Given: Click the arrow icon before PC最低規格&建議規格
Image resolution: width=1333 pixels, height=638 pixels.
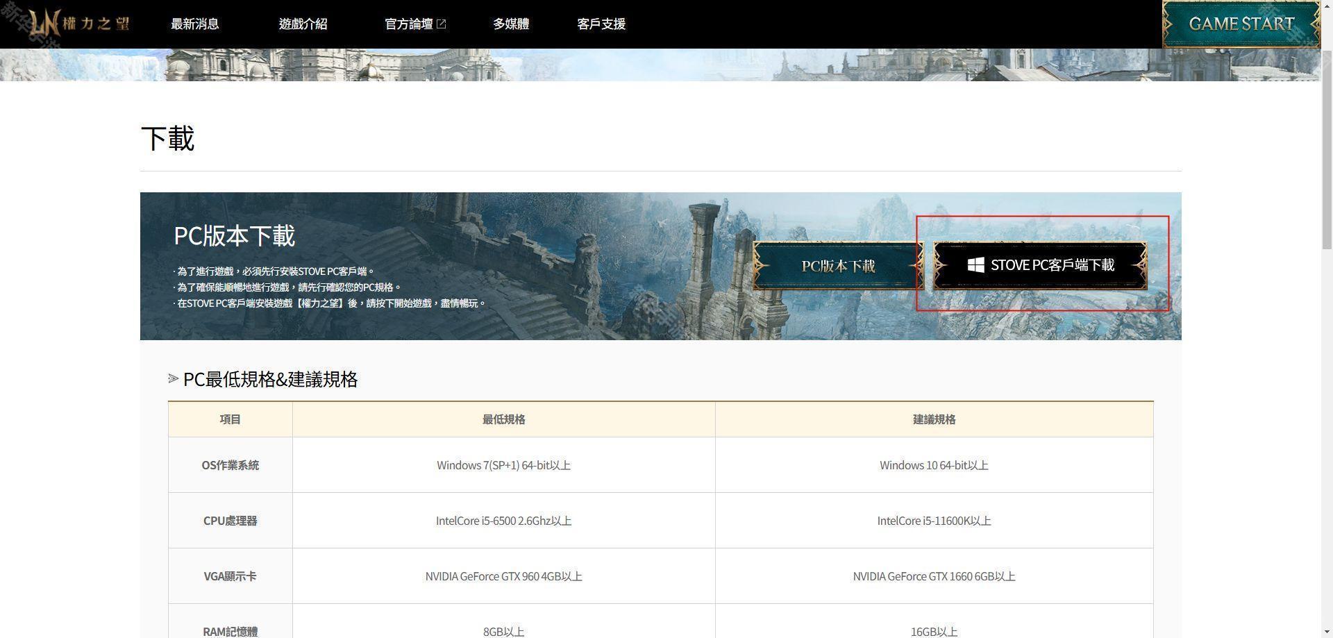Looking at the screenshot, I should [174, 379].
